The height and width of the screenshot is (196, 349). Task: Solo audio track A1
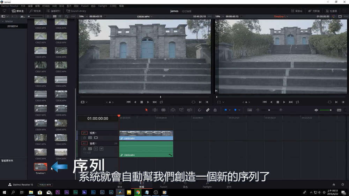tap(96, 149)
